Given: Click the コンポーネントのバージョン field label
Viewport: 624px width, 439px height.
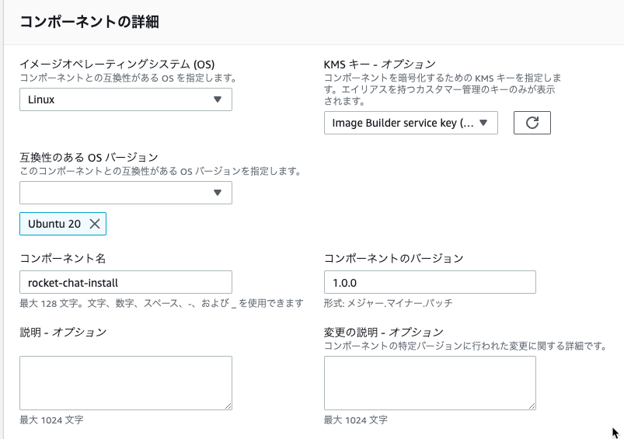Looking at the screenshot, I should (393, 258).
